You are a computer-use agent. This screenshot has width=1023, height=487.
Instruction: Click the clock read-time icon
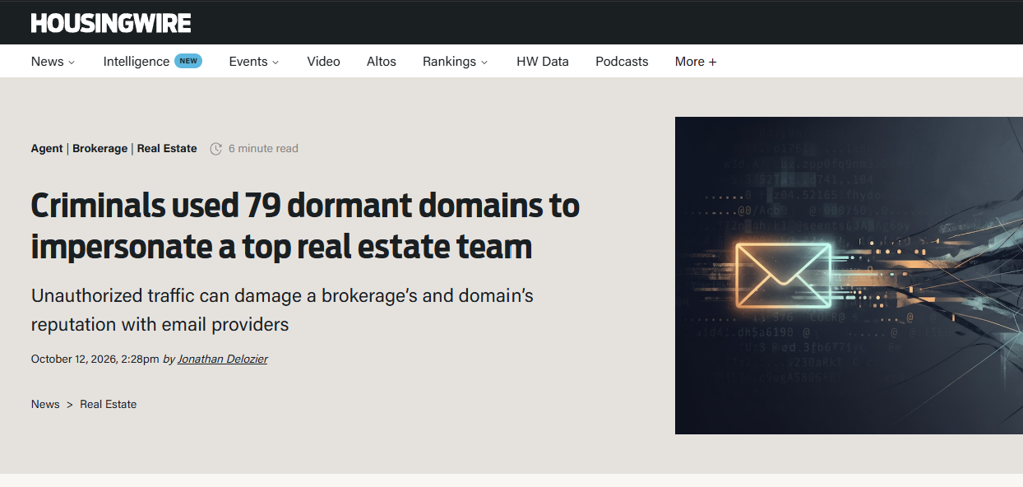coord(216,149)
